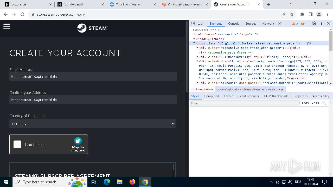Click the browser back arrow
Screen dimensions: 333x187
[x=6, y=14]
